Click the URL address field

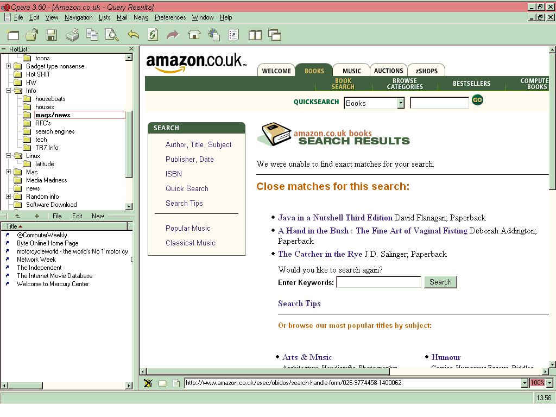coord(353,383)
